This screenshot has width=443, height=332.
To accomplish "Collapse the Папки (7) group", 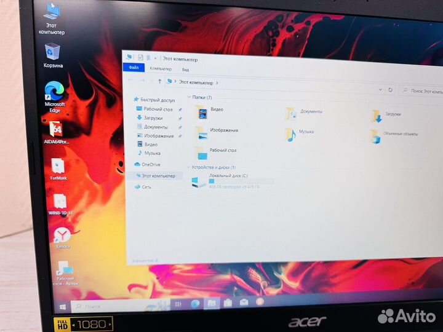I will click(189, 97).
